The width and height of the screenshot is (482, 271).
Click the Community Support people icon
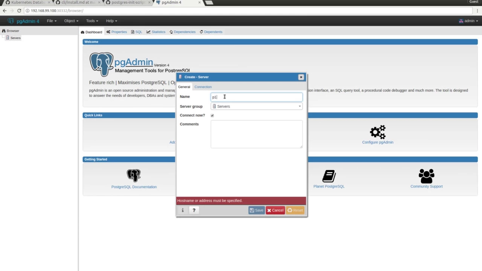[x=426, y=176]
